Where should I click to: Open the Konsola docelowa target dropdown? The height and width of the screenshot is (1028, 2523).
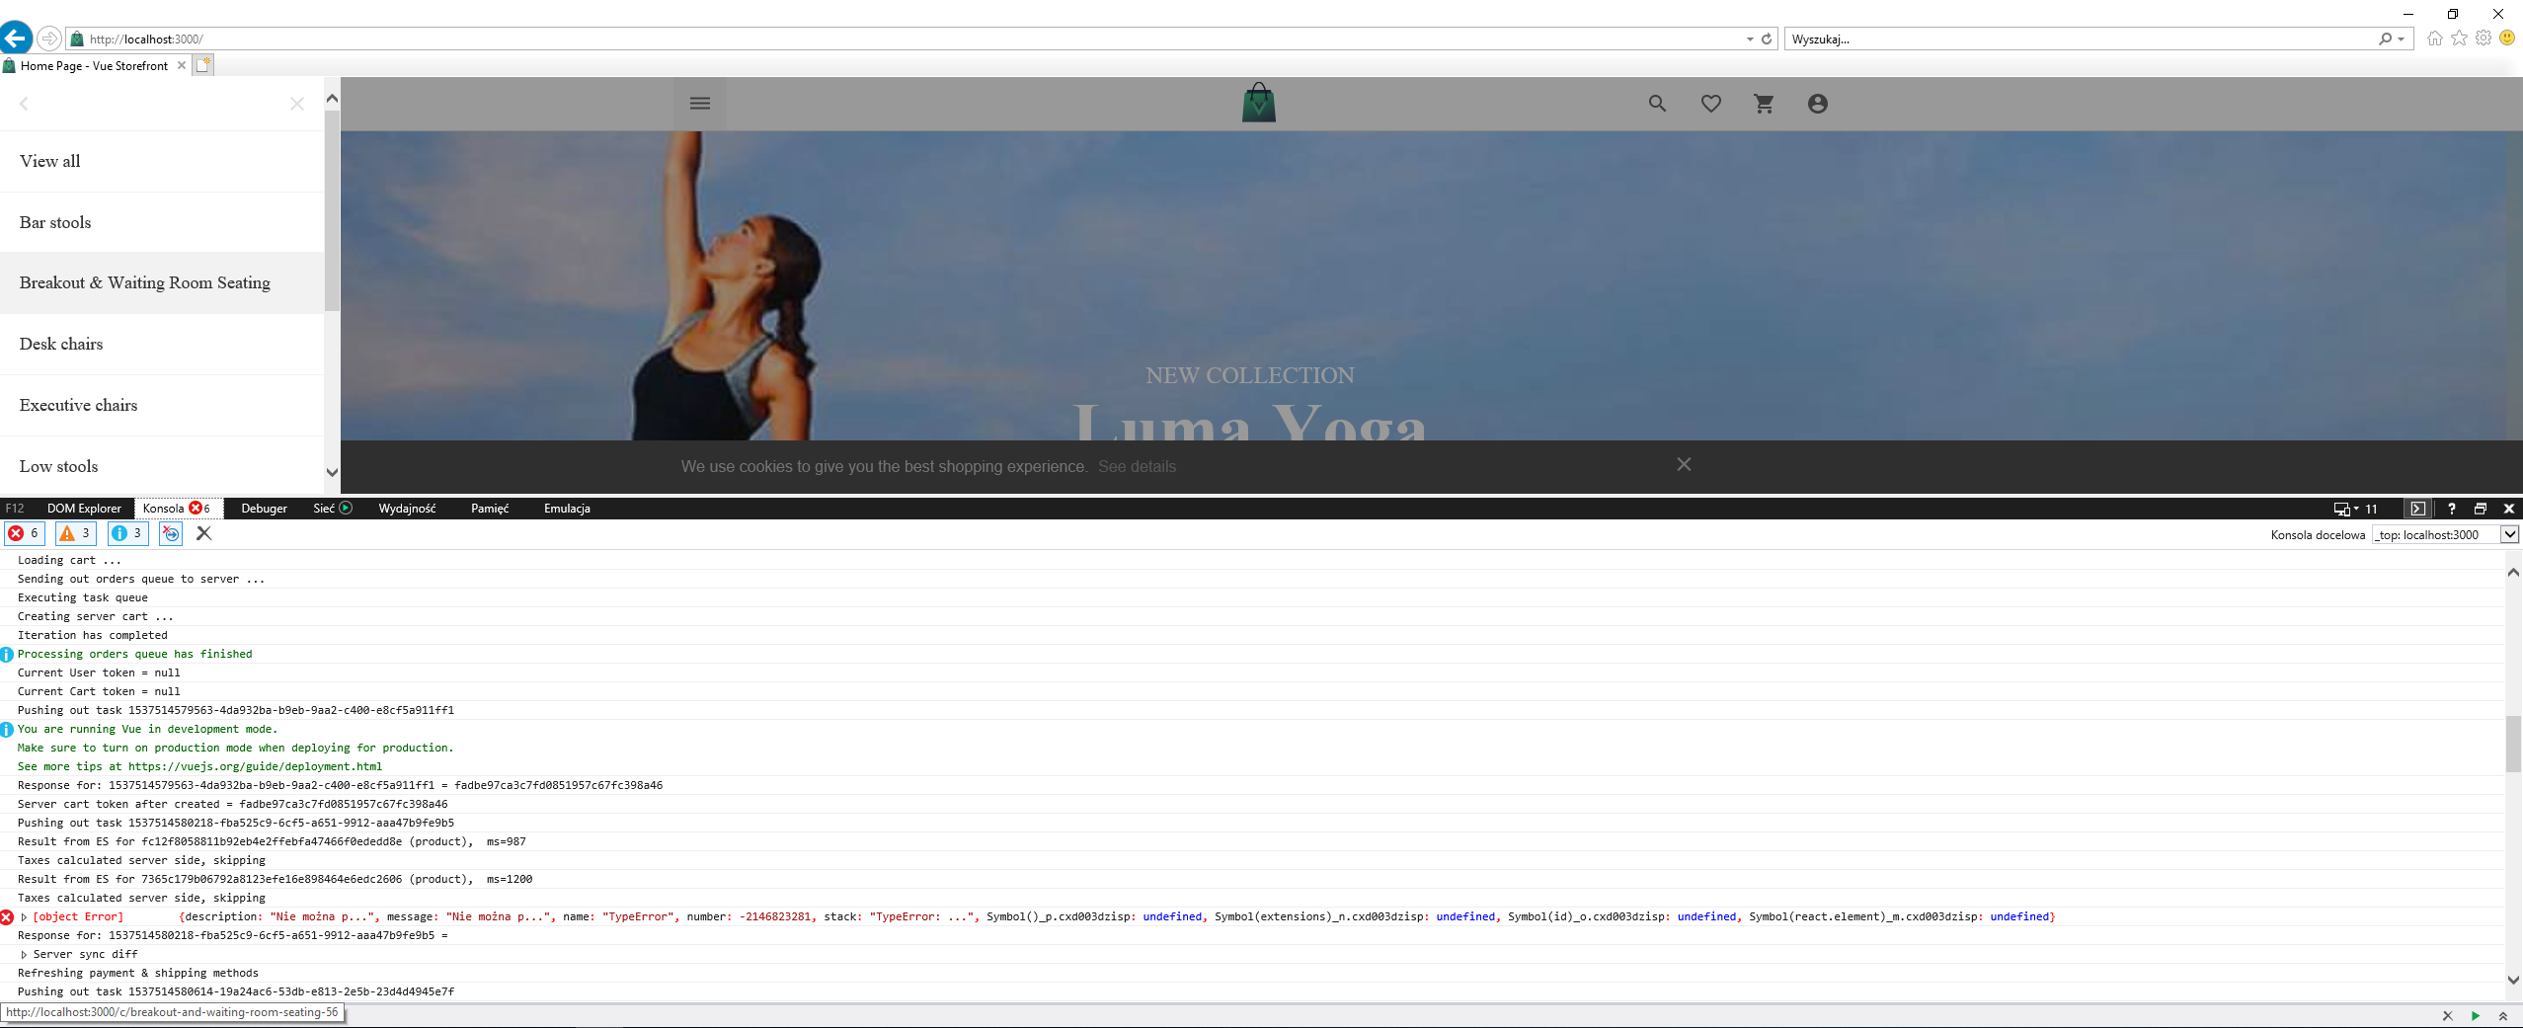click(2510, 534)
